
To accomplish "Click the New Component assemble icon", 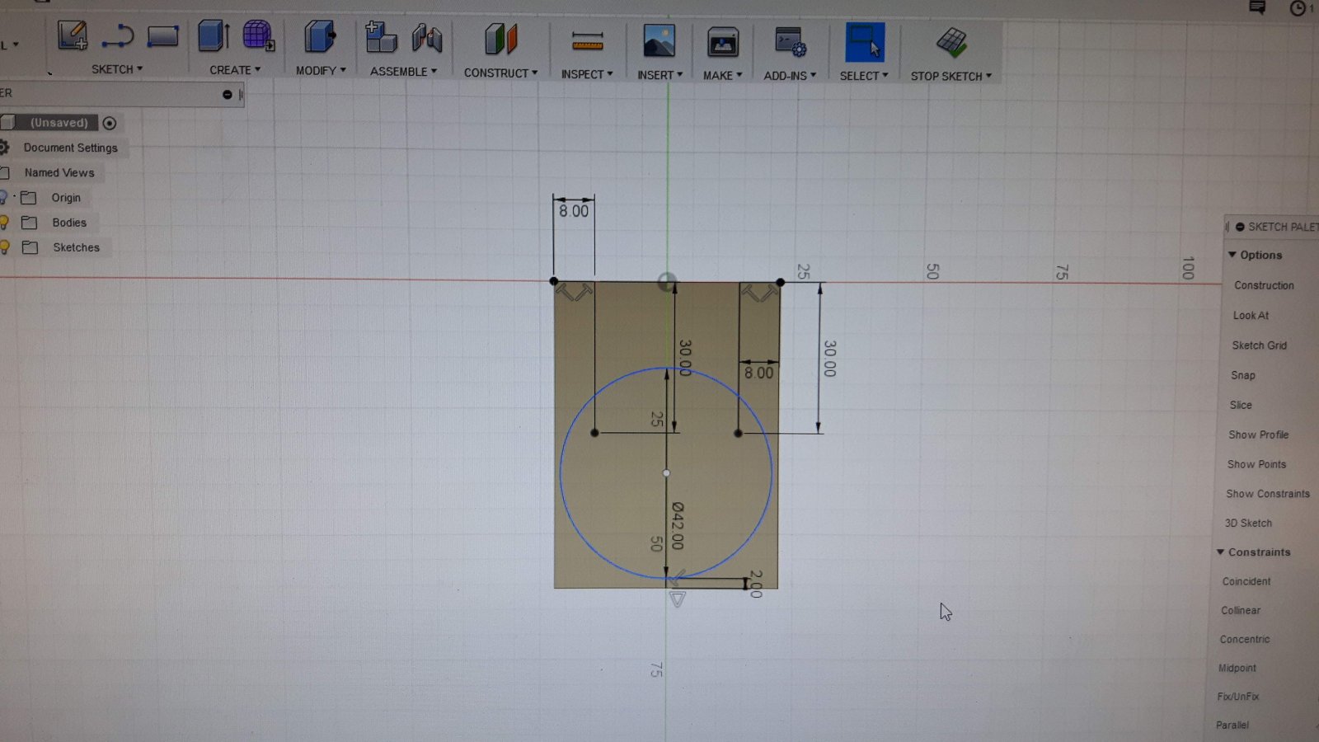I will 381,38.
